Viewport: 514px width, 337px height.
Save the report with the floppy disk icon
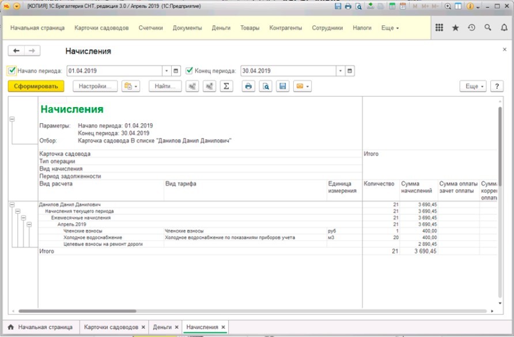pyautogui.click(x=282, y=86)
